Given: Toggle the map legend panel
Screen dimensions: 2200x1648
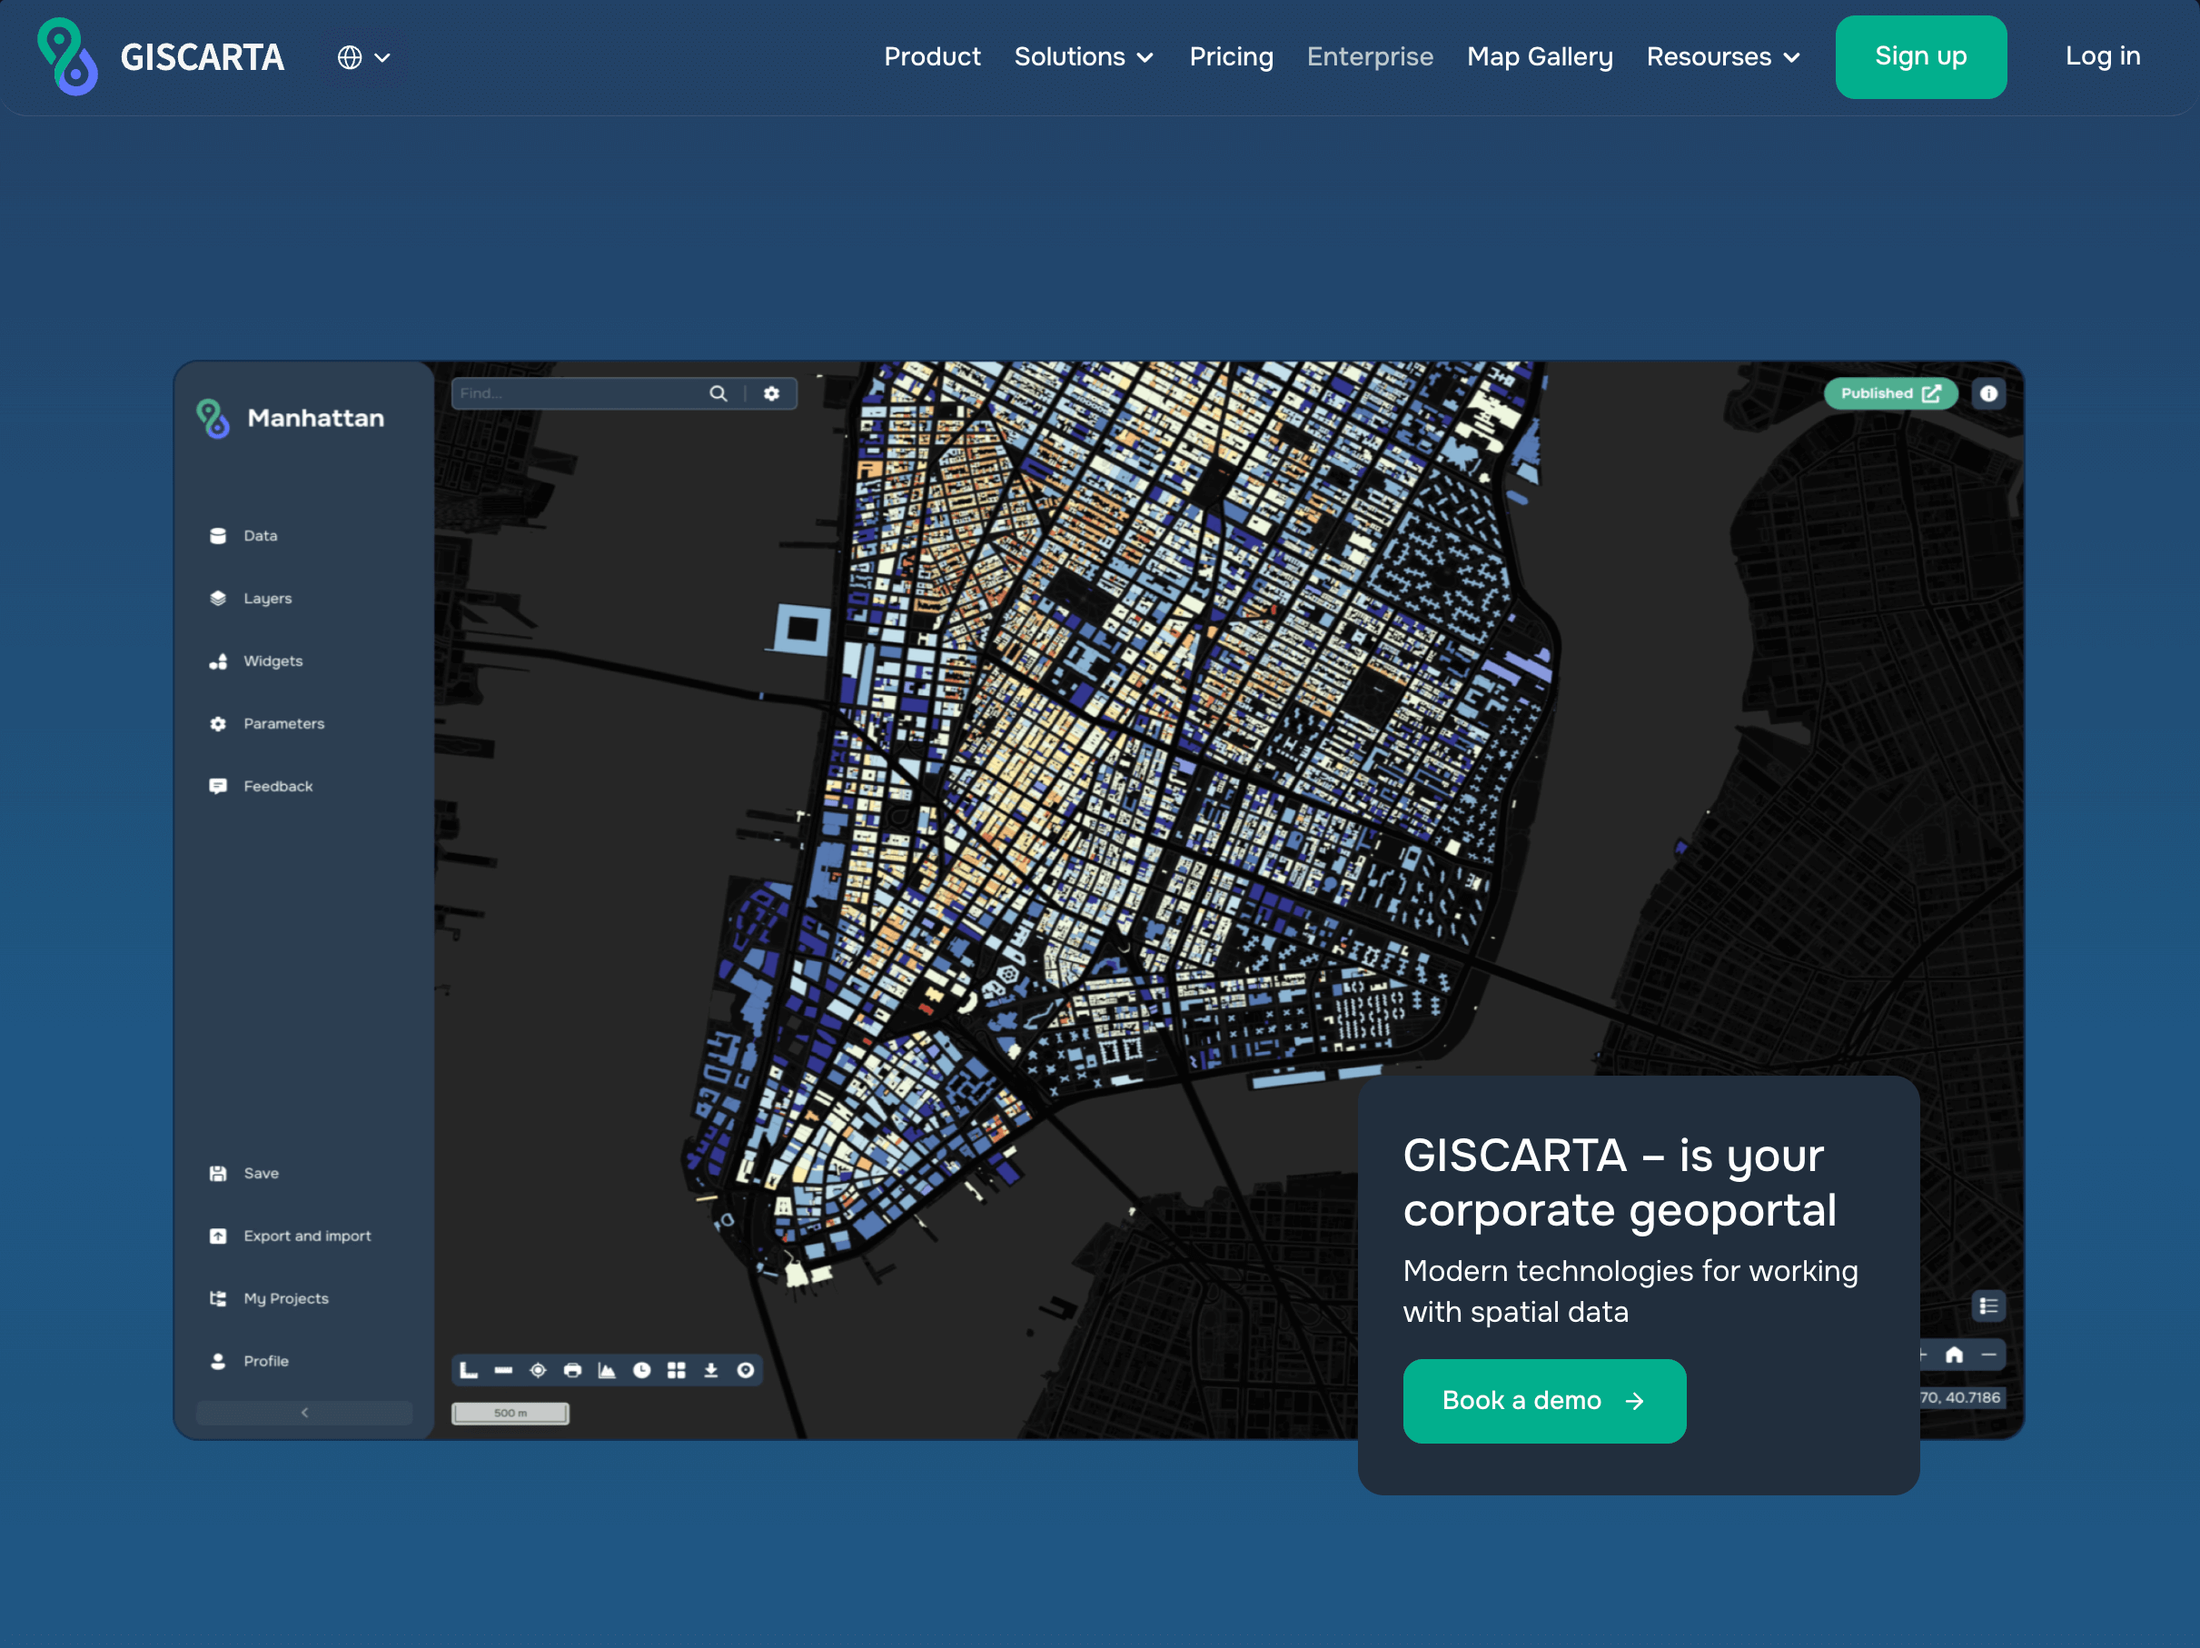Looking at the screenshot, I should 1988,1305.
